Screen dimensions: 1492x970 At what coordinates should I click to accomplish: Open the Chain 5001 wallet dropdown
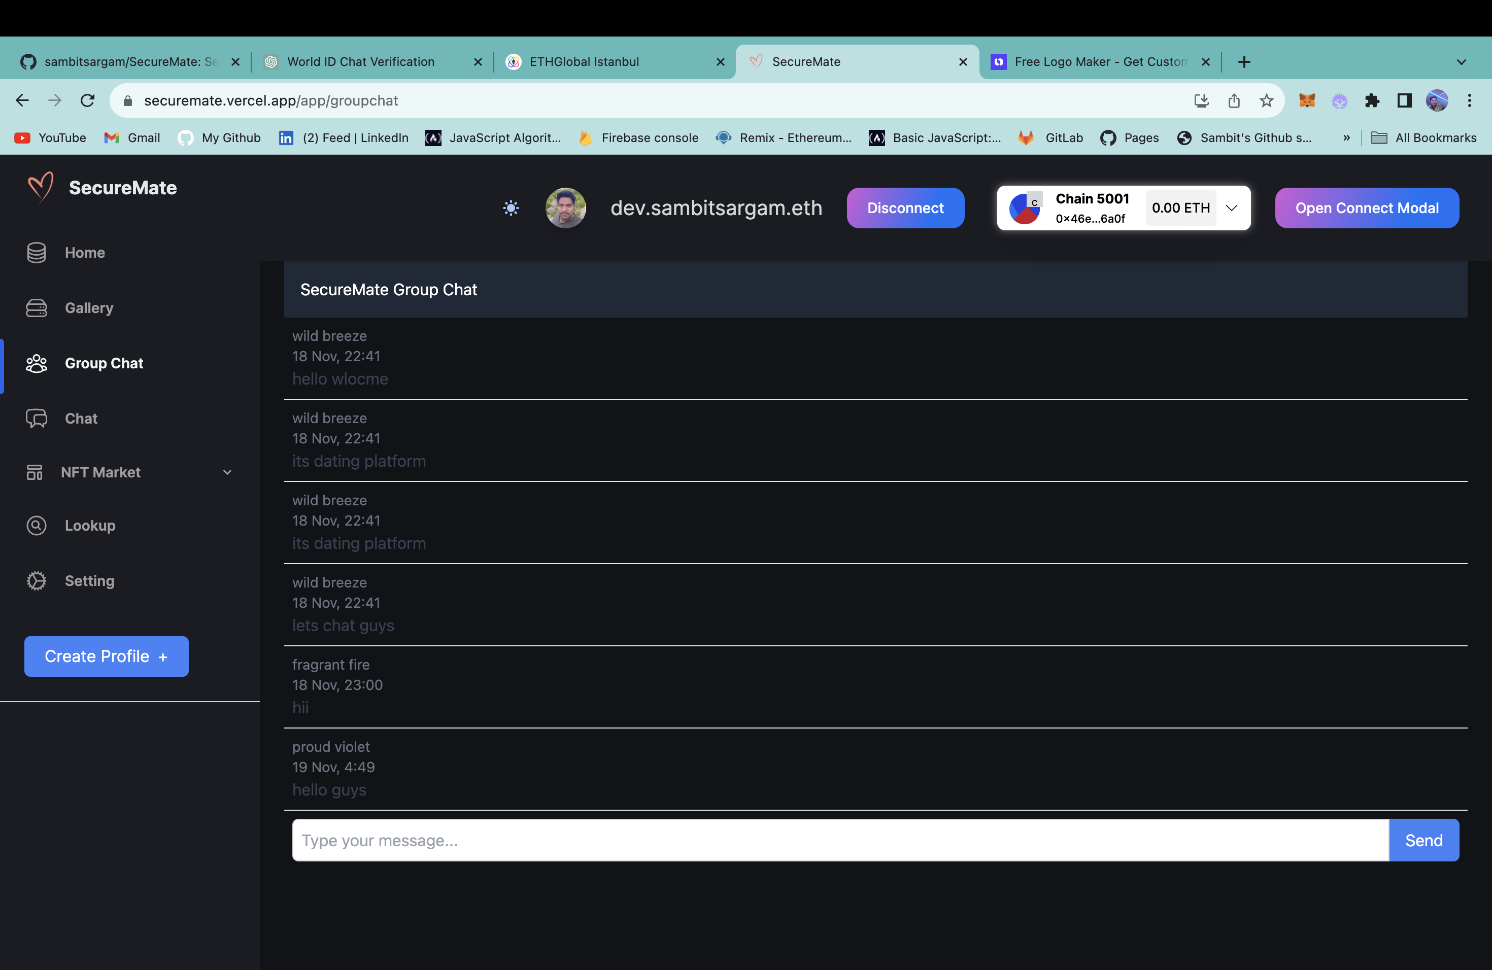pyautogui.click(x=1231, y=208)
